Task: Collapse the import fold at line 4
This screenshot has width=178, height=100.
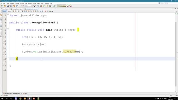Action: 8,14
